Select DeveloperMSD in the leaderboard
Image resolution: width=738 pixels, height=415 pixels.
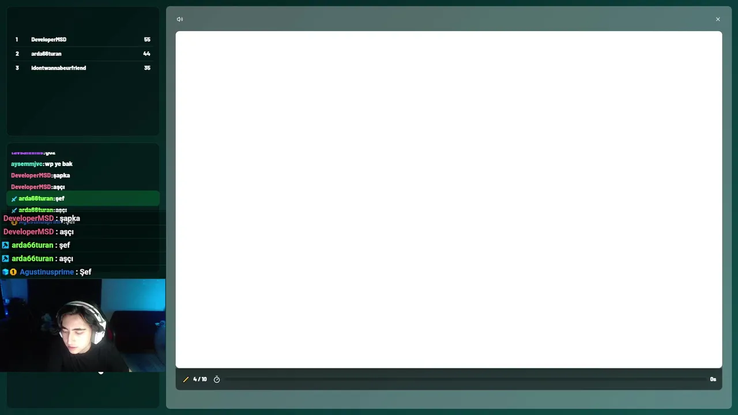point(48,39)
